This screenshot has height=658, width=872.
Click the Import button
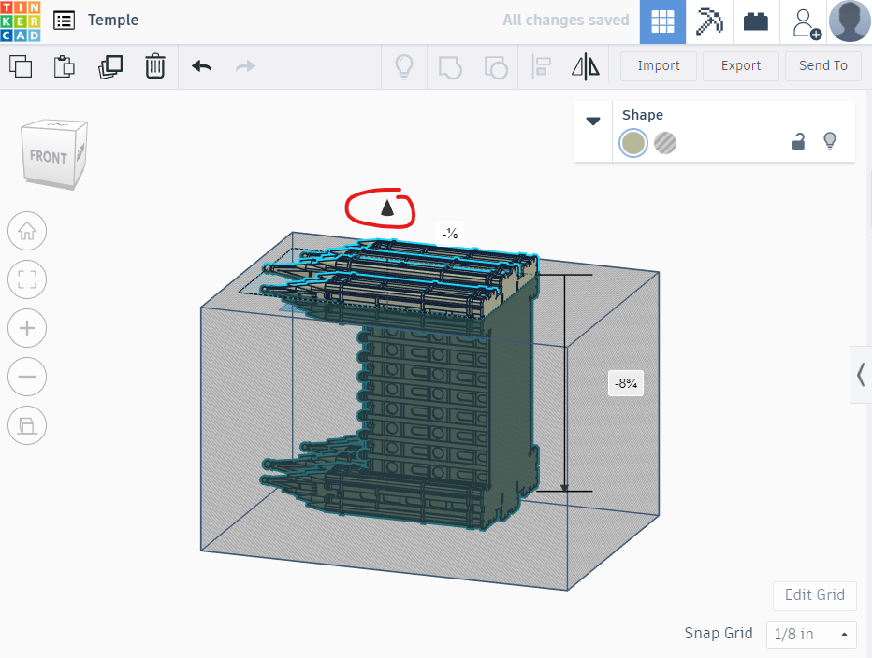(x=659, y=65)
